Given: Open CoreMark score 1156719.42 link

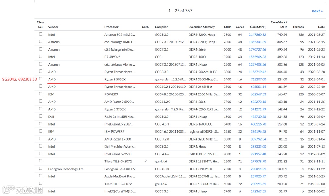Looking at the screenshot, I should pos(257,72).
